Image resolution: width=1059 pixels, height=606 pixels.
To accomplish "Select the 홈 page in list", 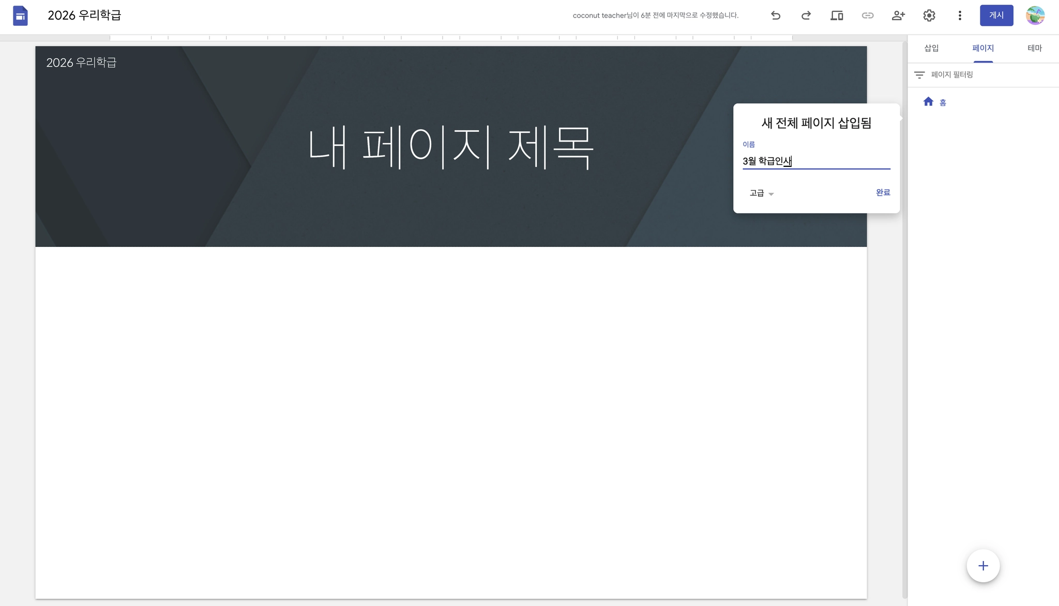I will click(x=942, y=102).
